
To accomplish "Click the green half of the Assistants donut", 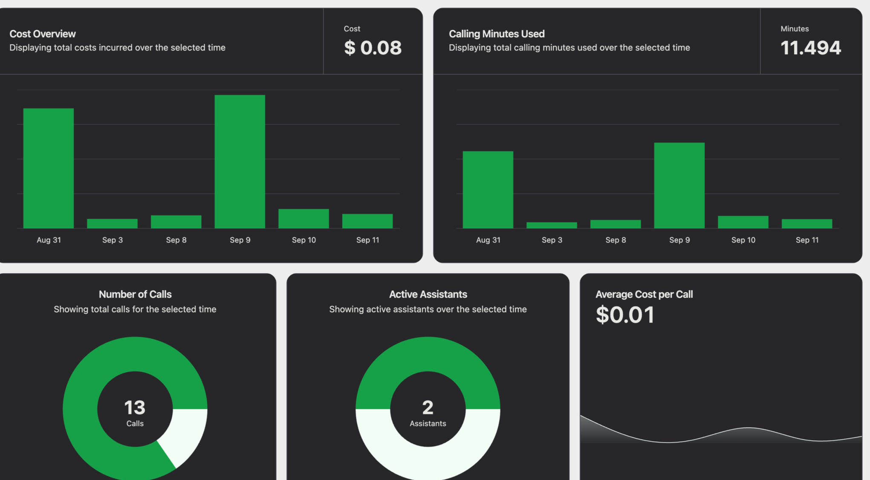I will pyautogui.click(x=428, y=354).
